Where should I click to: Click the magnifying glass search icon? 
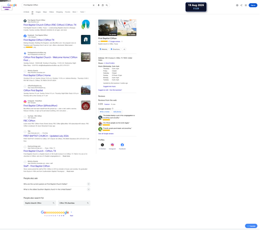pyautogui.click(x=106, y=5)
